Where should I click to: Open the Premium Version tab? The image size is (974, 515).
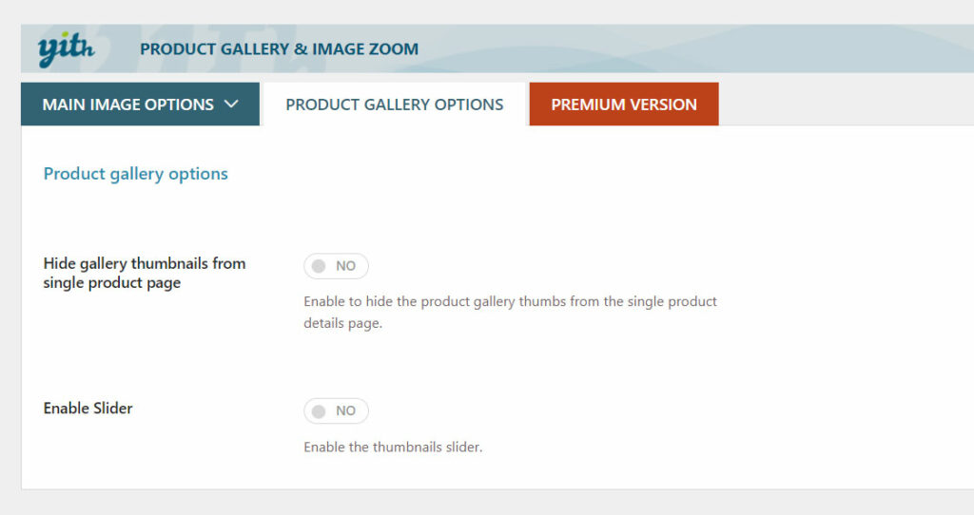[x=624, y=105]
